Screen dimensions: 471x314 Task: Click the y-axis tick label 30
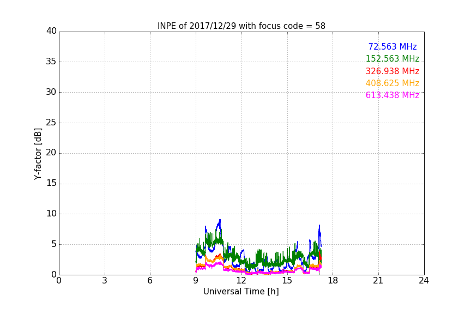pos(51,92)
